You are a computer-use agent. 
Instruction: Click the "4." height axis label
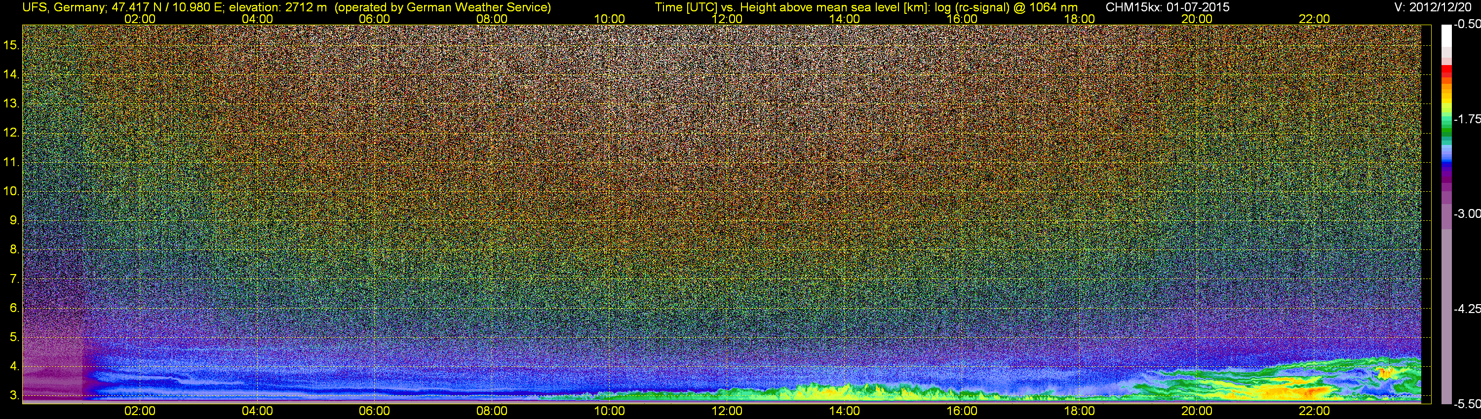[14, 367]
